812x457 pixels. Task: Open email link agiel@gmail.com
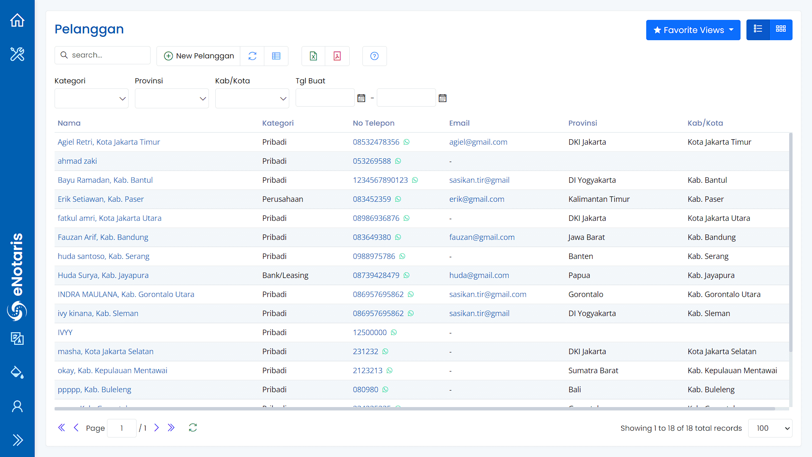478,142
